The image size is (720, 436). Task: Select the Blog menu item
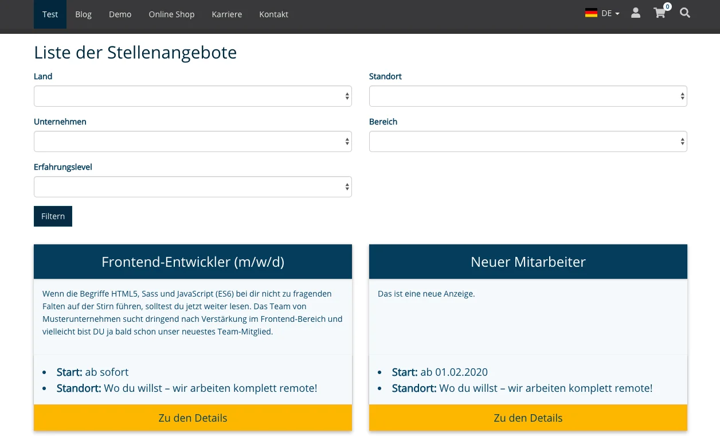coord(83,14)
